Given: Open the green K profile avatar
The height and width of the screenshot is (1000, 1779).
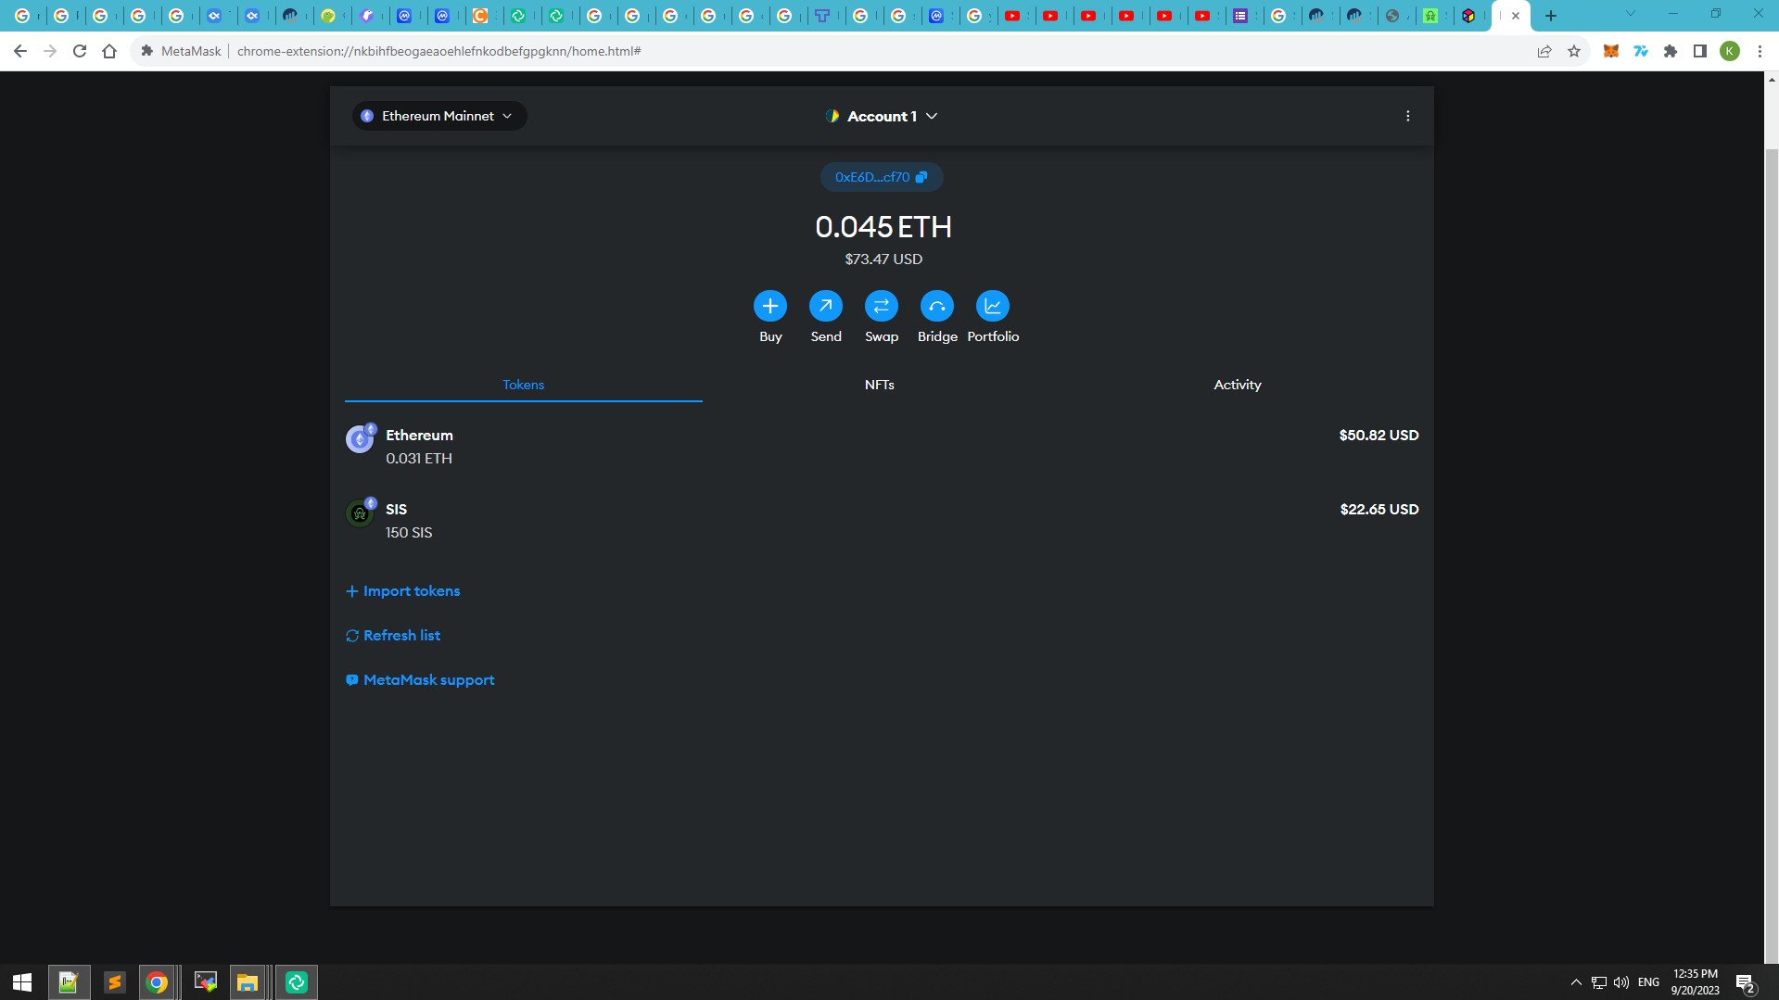Looking at the screenshot, I should (1730, 51).
